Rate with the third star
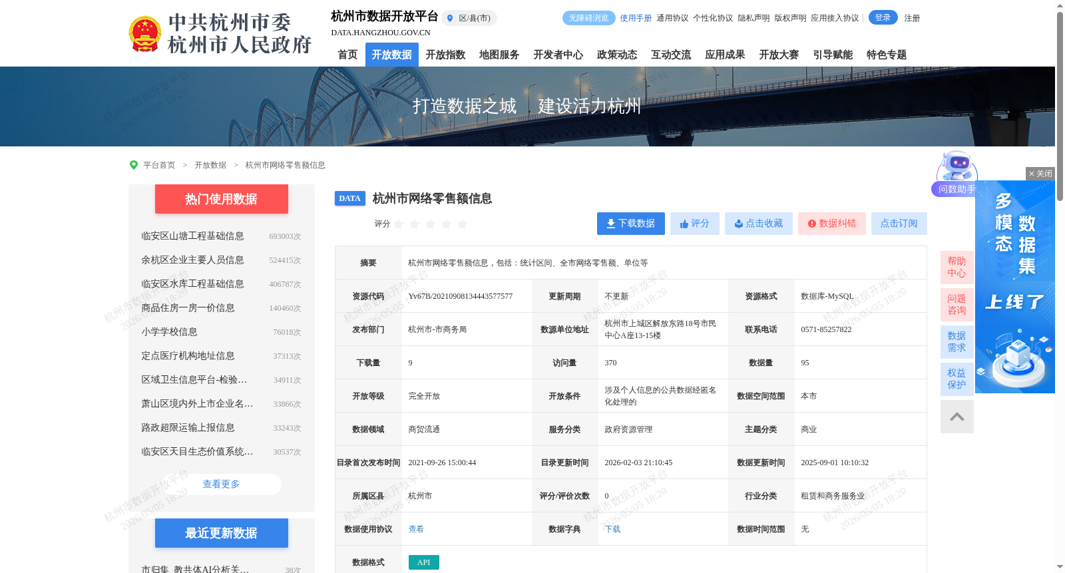Screen dimensions: 1065x573 pyautogui.click(x=431, y=224)
